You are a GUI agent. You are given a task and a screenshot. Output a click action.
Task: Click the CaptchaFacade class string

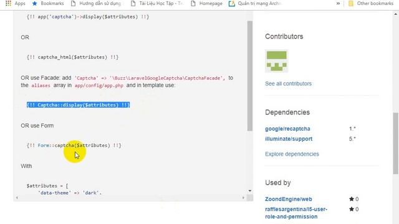(168, 78)
